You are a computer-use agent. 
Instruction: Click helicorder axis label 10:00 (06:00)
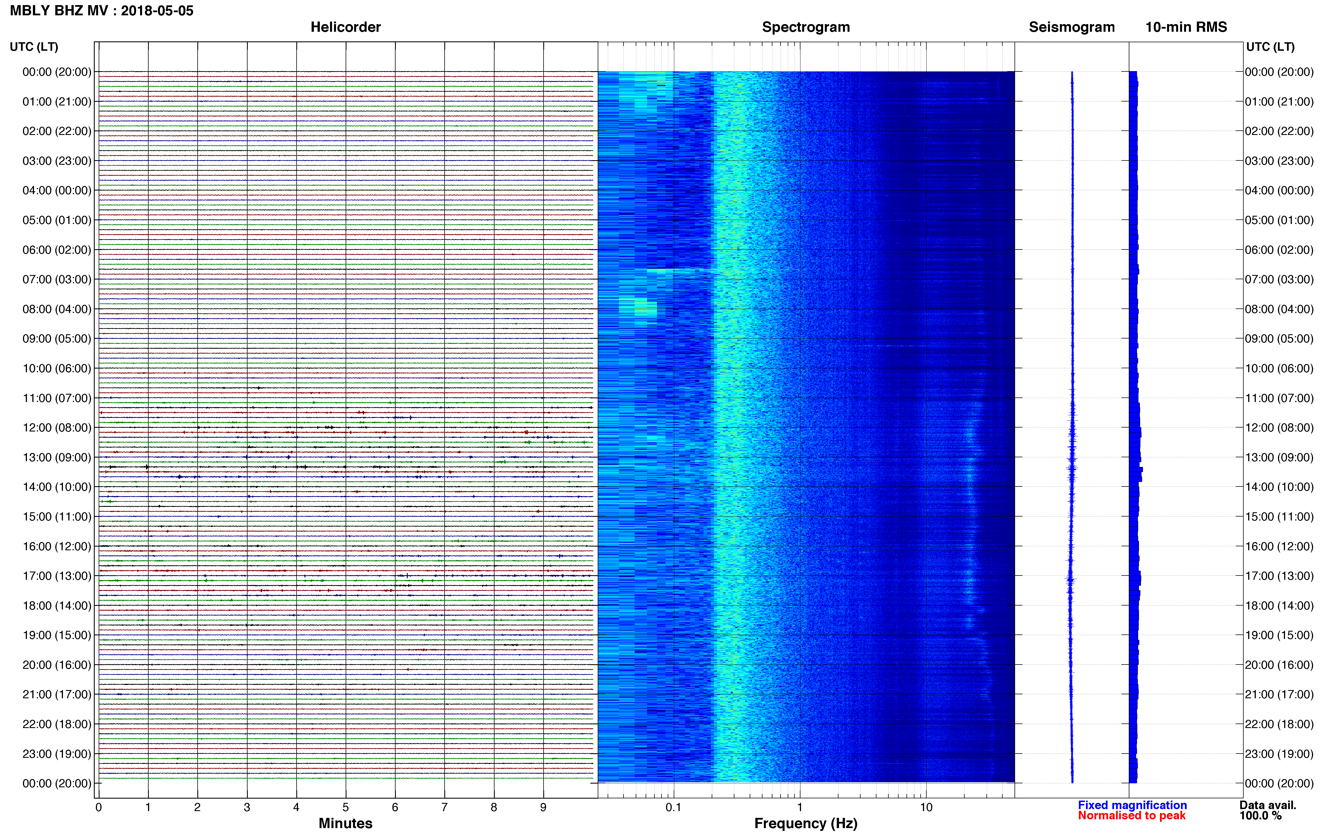[57, 368]
